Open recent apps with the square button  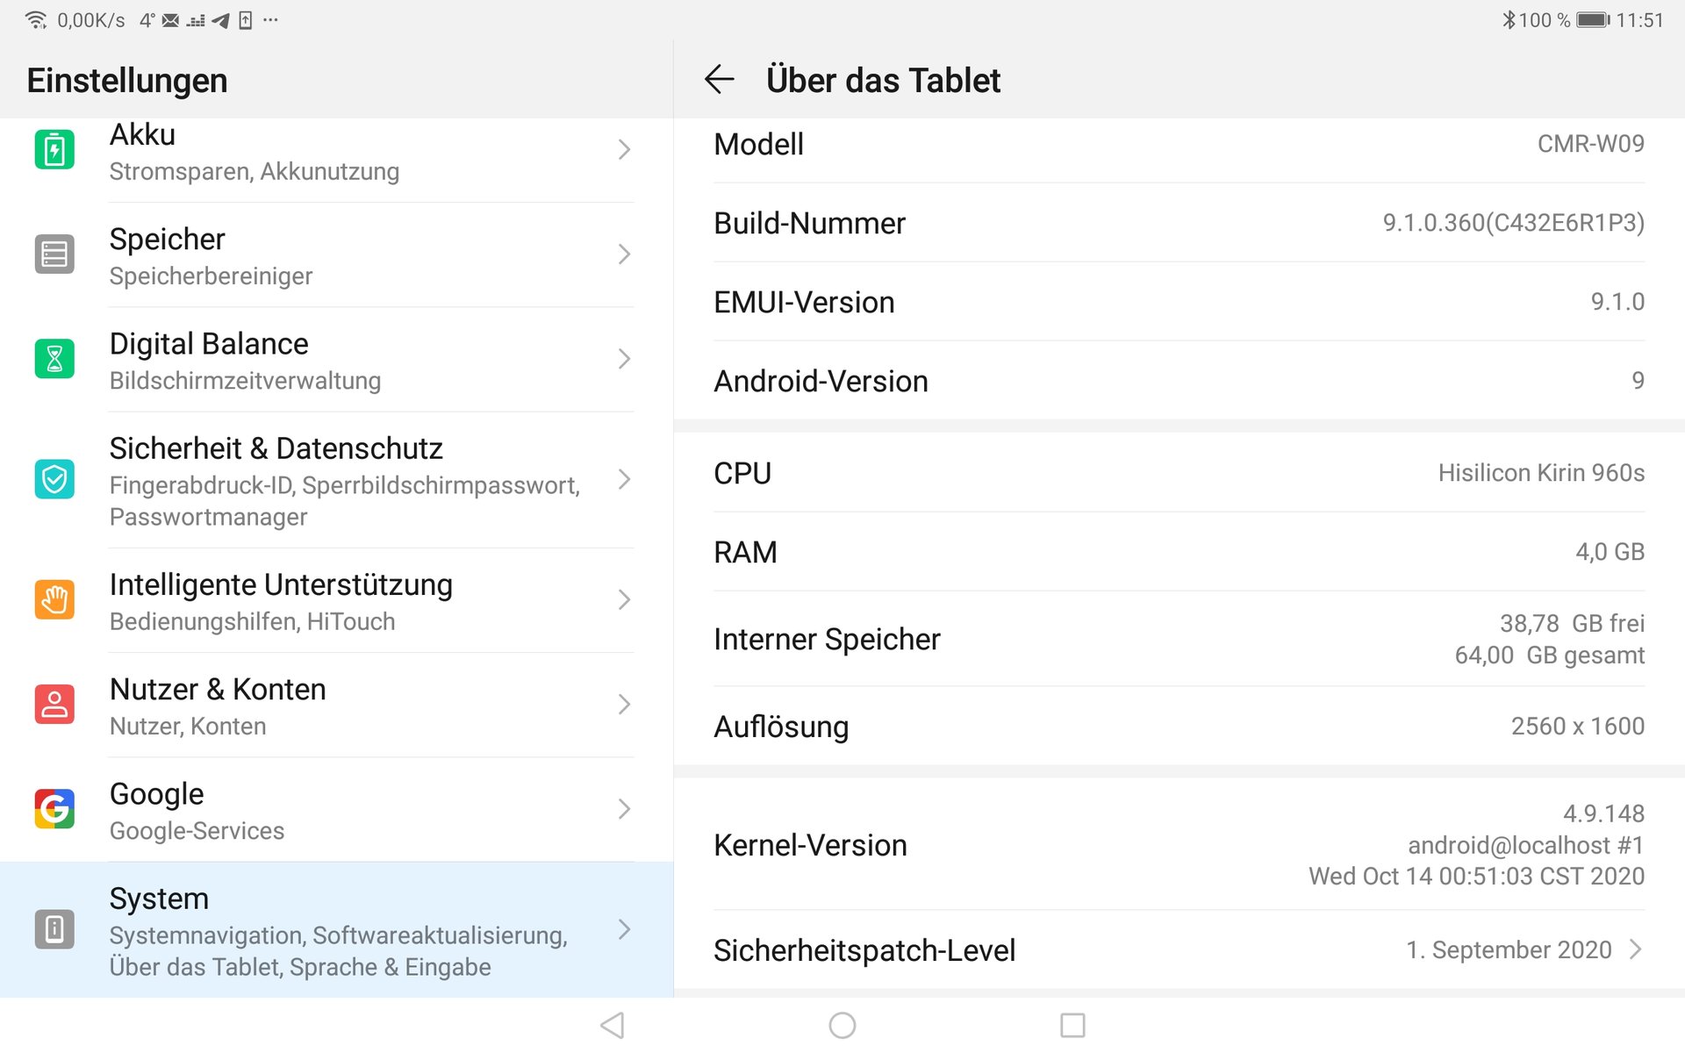[1072, 1025]
